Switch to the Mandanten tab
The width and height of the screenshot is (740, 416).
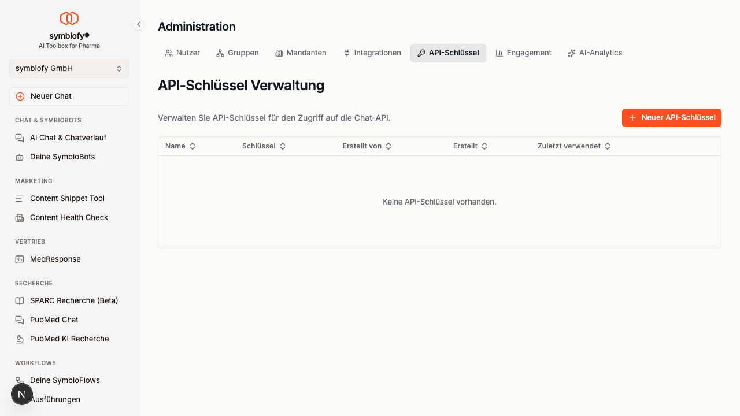point(301,53)
